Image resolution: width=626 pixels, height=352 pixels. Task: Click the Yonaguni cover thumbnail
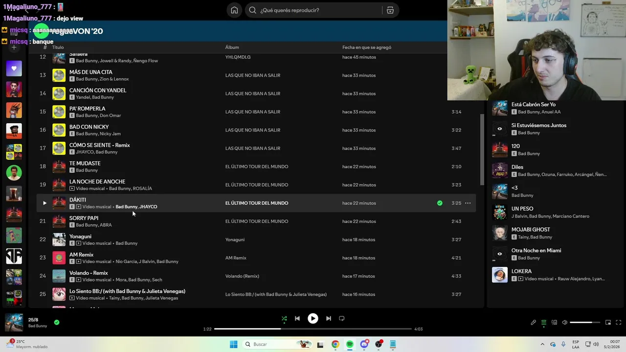tap(59, 240)
